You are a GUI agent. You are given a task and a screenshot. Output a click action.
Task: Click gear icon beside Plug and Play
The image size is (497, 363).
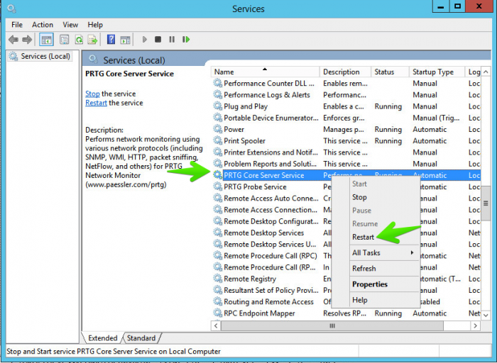coord(217,106)
